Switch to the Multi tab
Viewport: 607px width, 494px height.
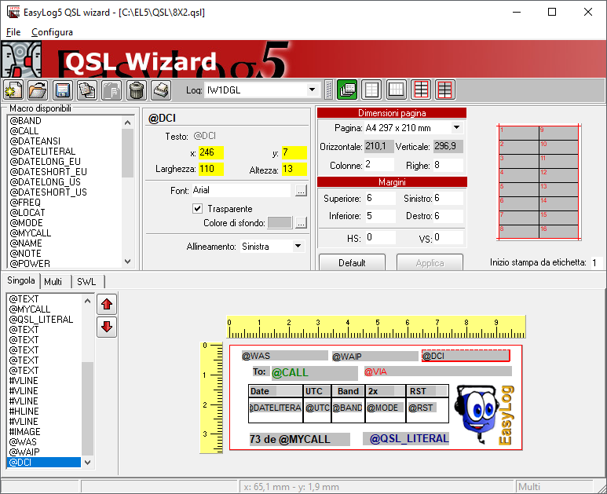coord(53,282)
